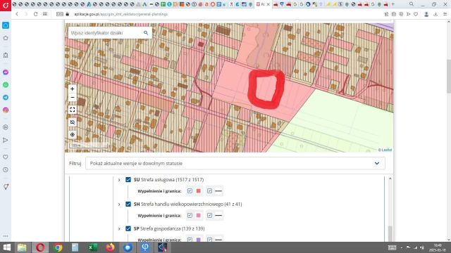The image size is (451, 253).
Task: Click the page vertical scrollbar
Action: 449,77
